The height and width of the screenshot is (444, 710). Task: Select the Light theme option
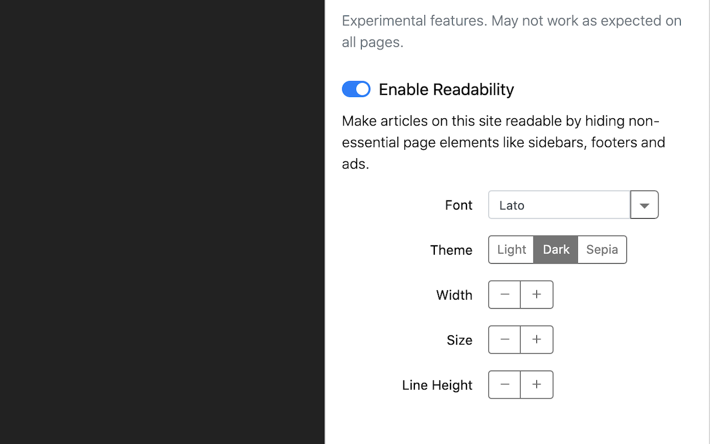click(511, 250)
